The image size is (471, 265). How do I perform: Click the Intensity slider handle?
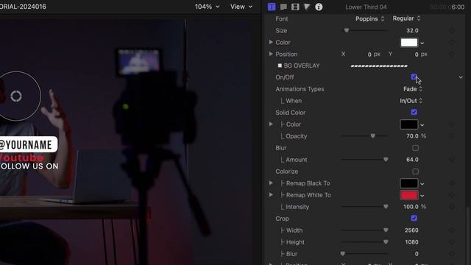click(x=386, y=207)
